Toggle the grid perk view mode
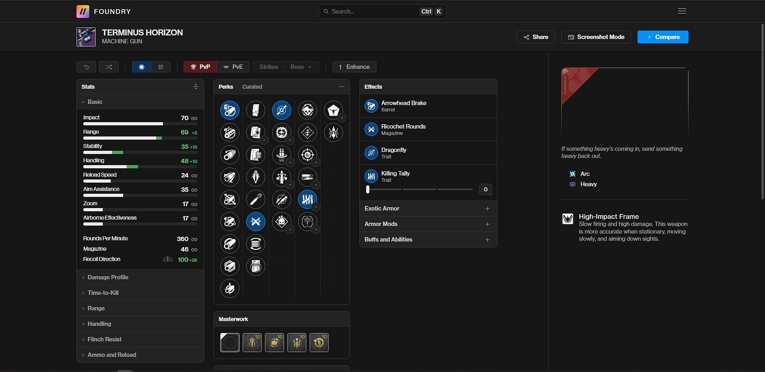Viewport: 765px width, 372px height. click(161, 67)
